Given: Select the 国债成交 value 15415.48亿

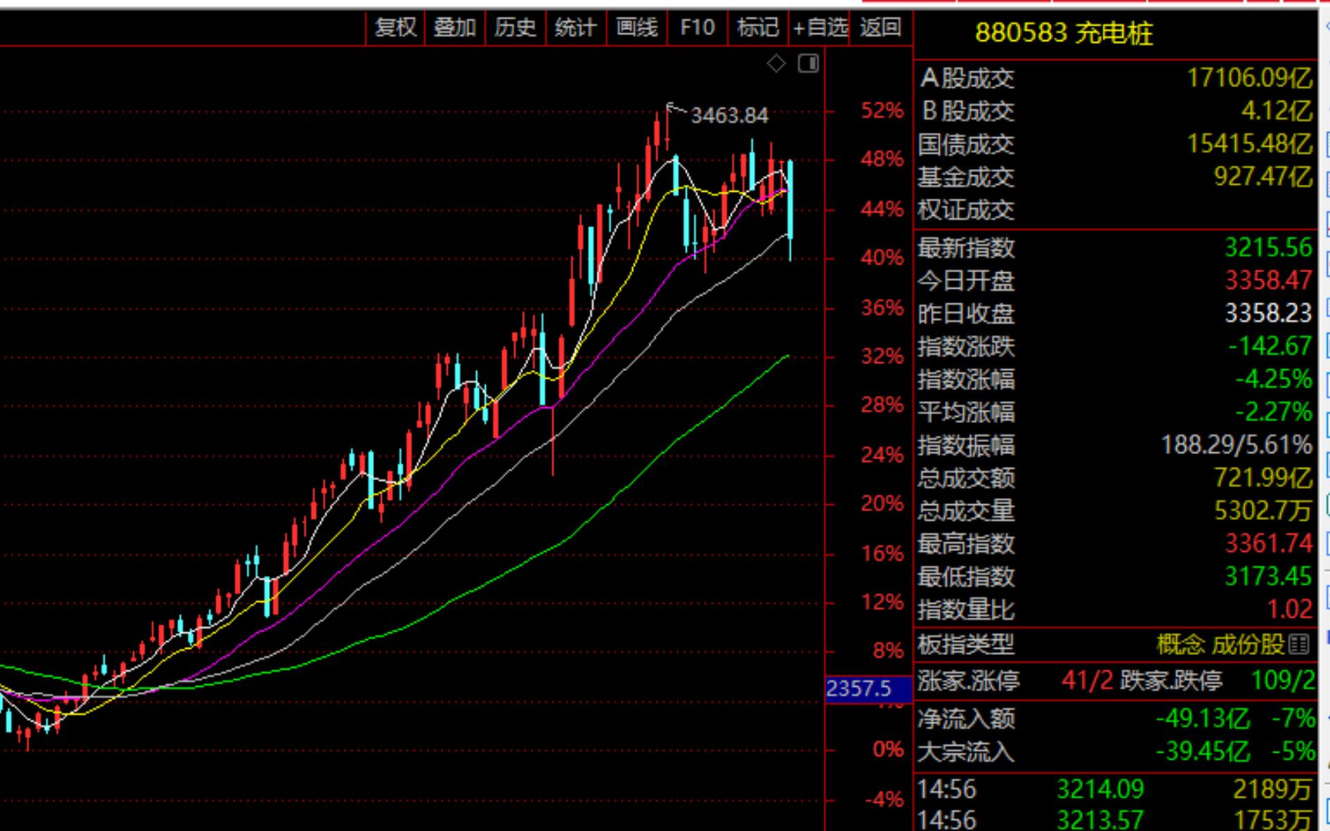Looking at the screenshot, I should 1250,144.
